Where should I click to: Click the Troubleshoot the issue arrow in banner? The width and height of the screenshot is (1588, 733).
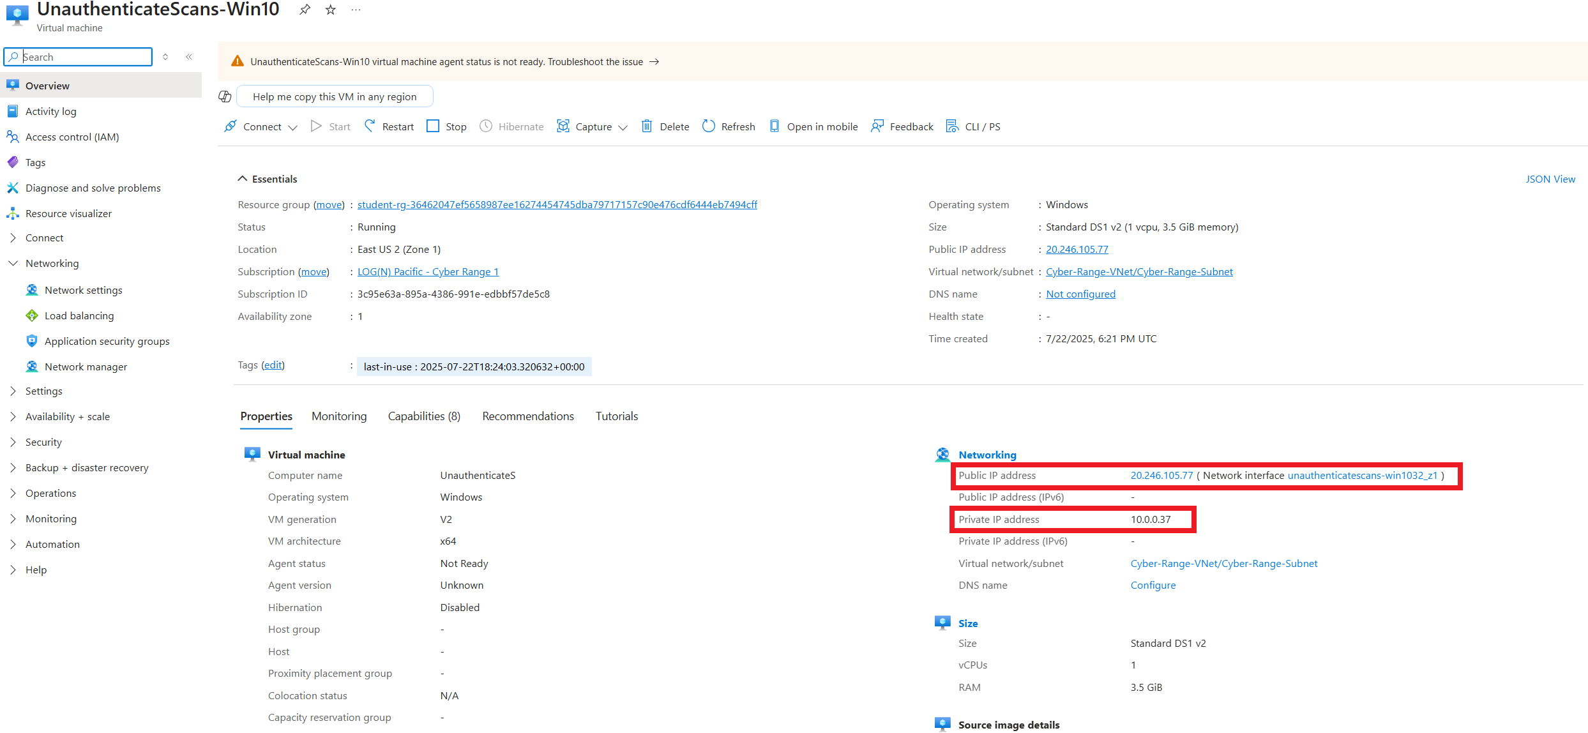point(654,61)
